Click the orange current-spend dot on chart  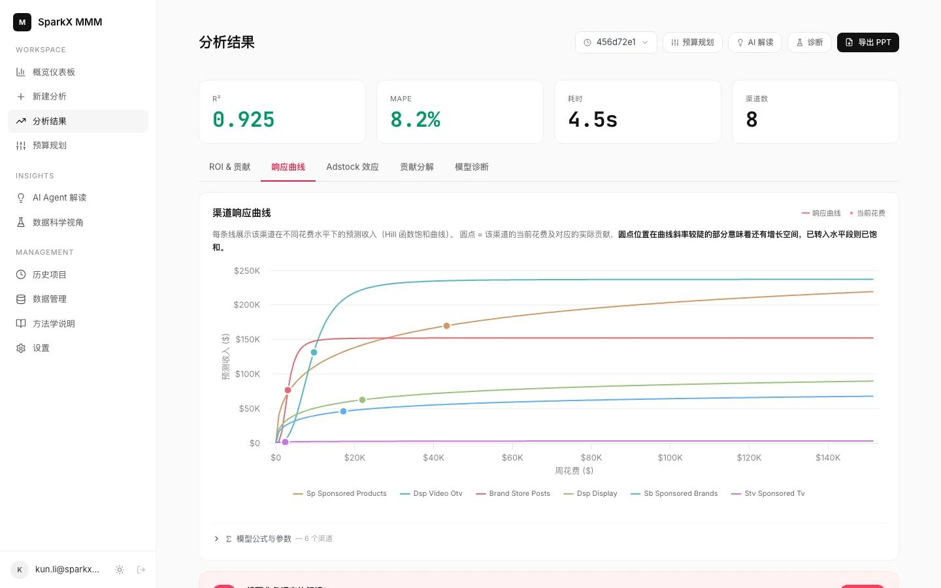point(447,326)
